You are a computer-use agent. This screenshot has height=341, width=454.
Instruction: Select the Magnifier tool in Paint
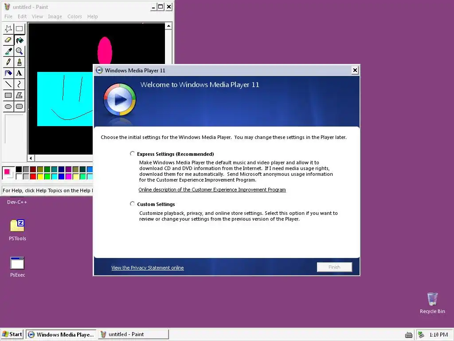[x=20, y=51]
